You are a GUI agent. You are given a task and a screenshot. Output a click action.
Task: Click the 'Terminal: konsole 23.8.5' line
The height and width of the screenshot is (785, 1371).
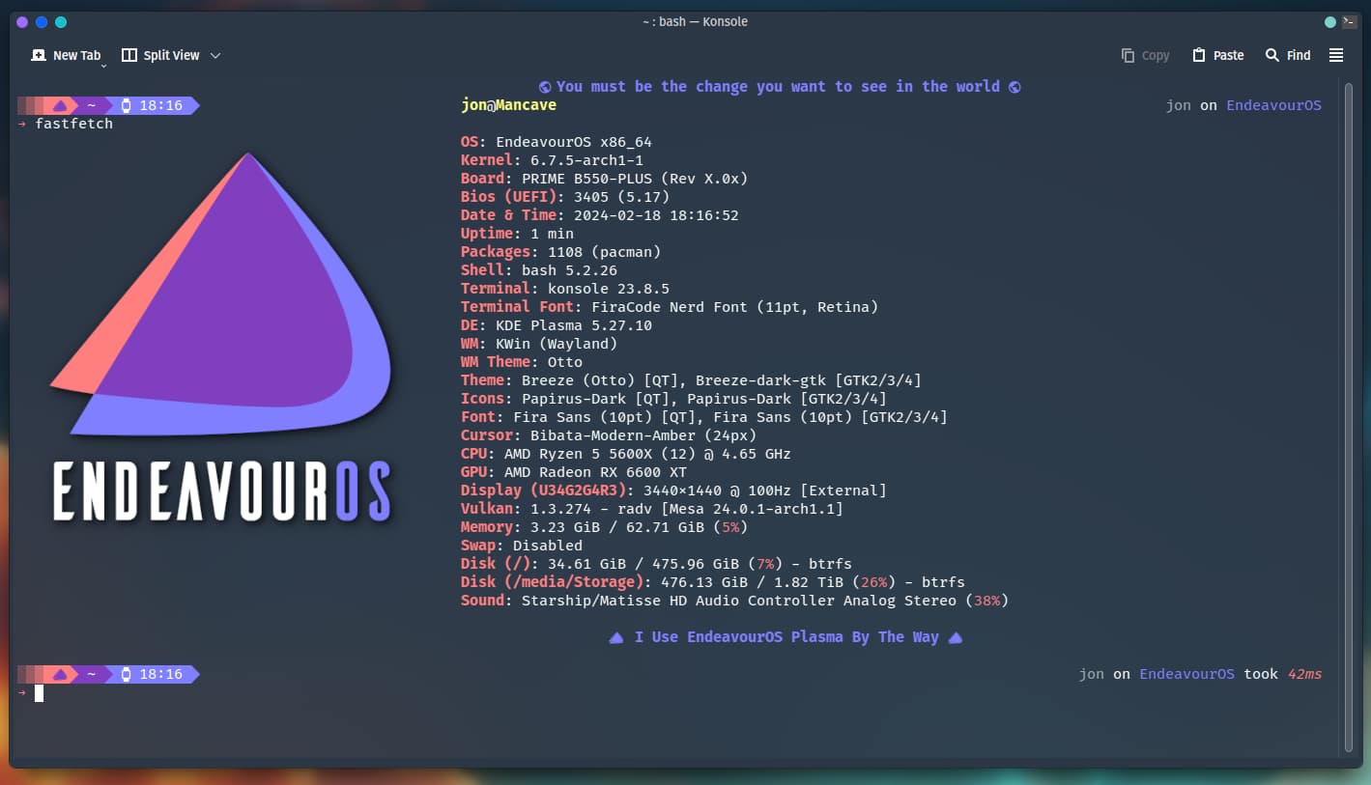click(565, 289)
